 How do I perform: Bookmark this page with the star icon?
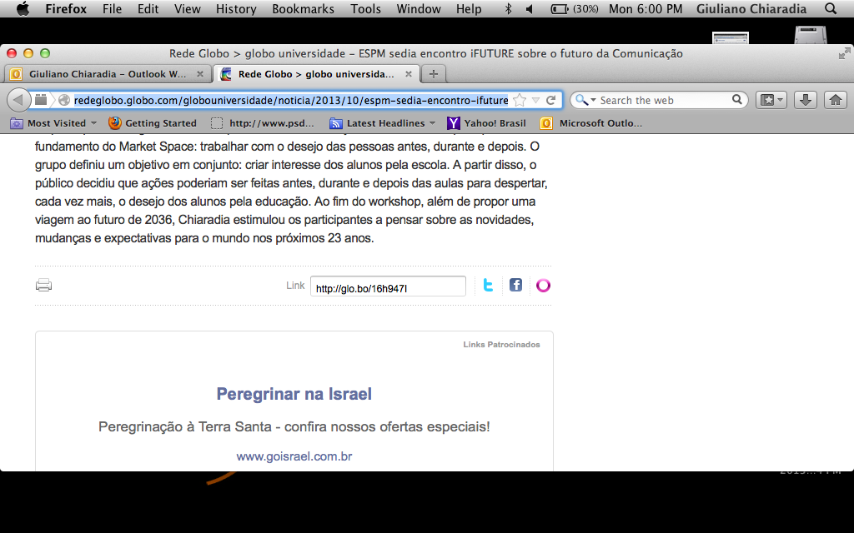[520, 100]
